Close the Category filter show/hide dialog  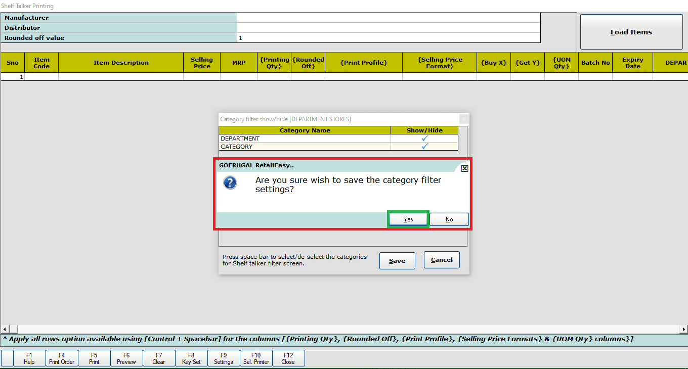464,119
